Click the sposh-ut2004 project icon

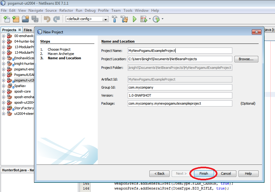10,102
